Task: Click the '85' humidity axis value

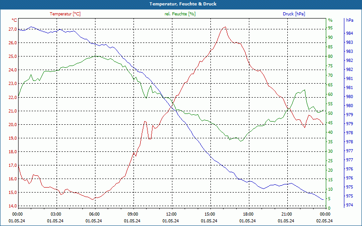Action: tap(330, 47)
